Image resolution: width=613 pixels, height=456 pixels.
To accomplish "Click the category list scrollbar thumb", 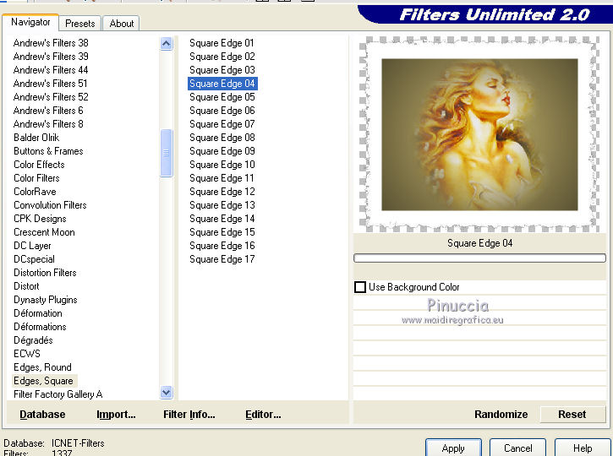I will coord(167,153).
